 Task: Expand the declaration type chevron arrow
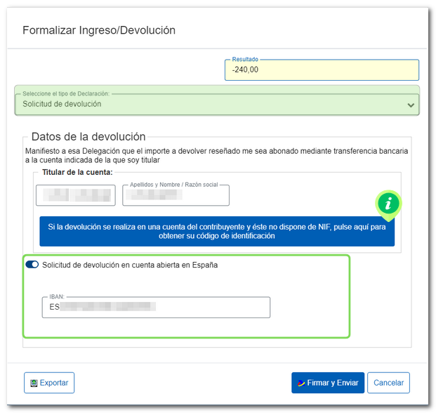pyautogui.click(x=411, y=105)
